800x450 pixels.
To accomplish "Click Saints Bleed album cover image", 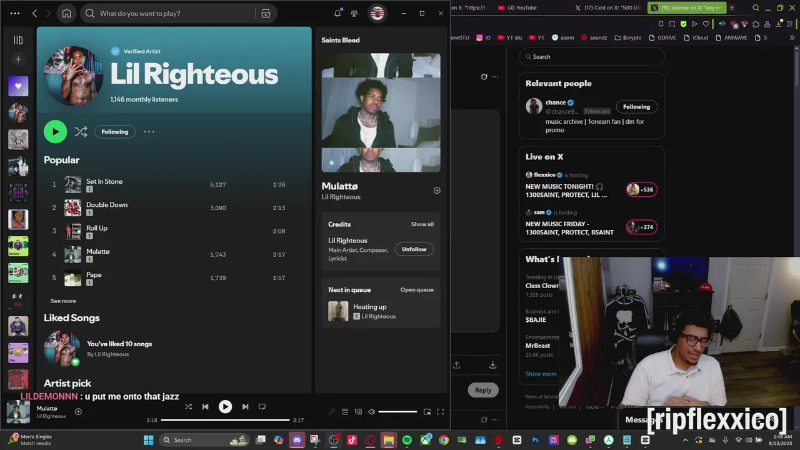I will click(381, 112).
